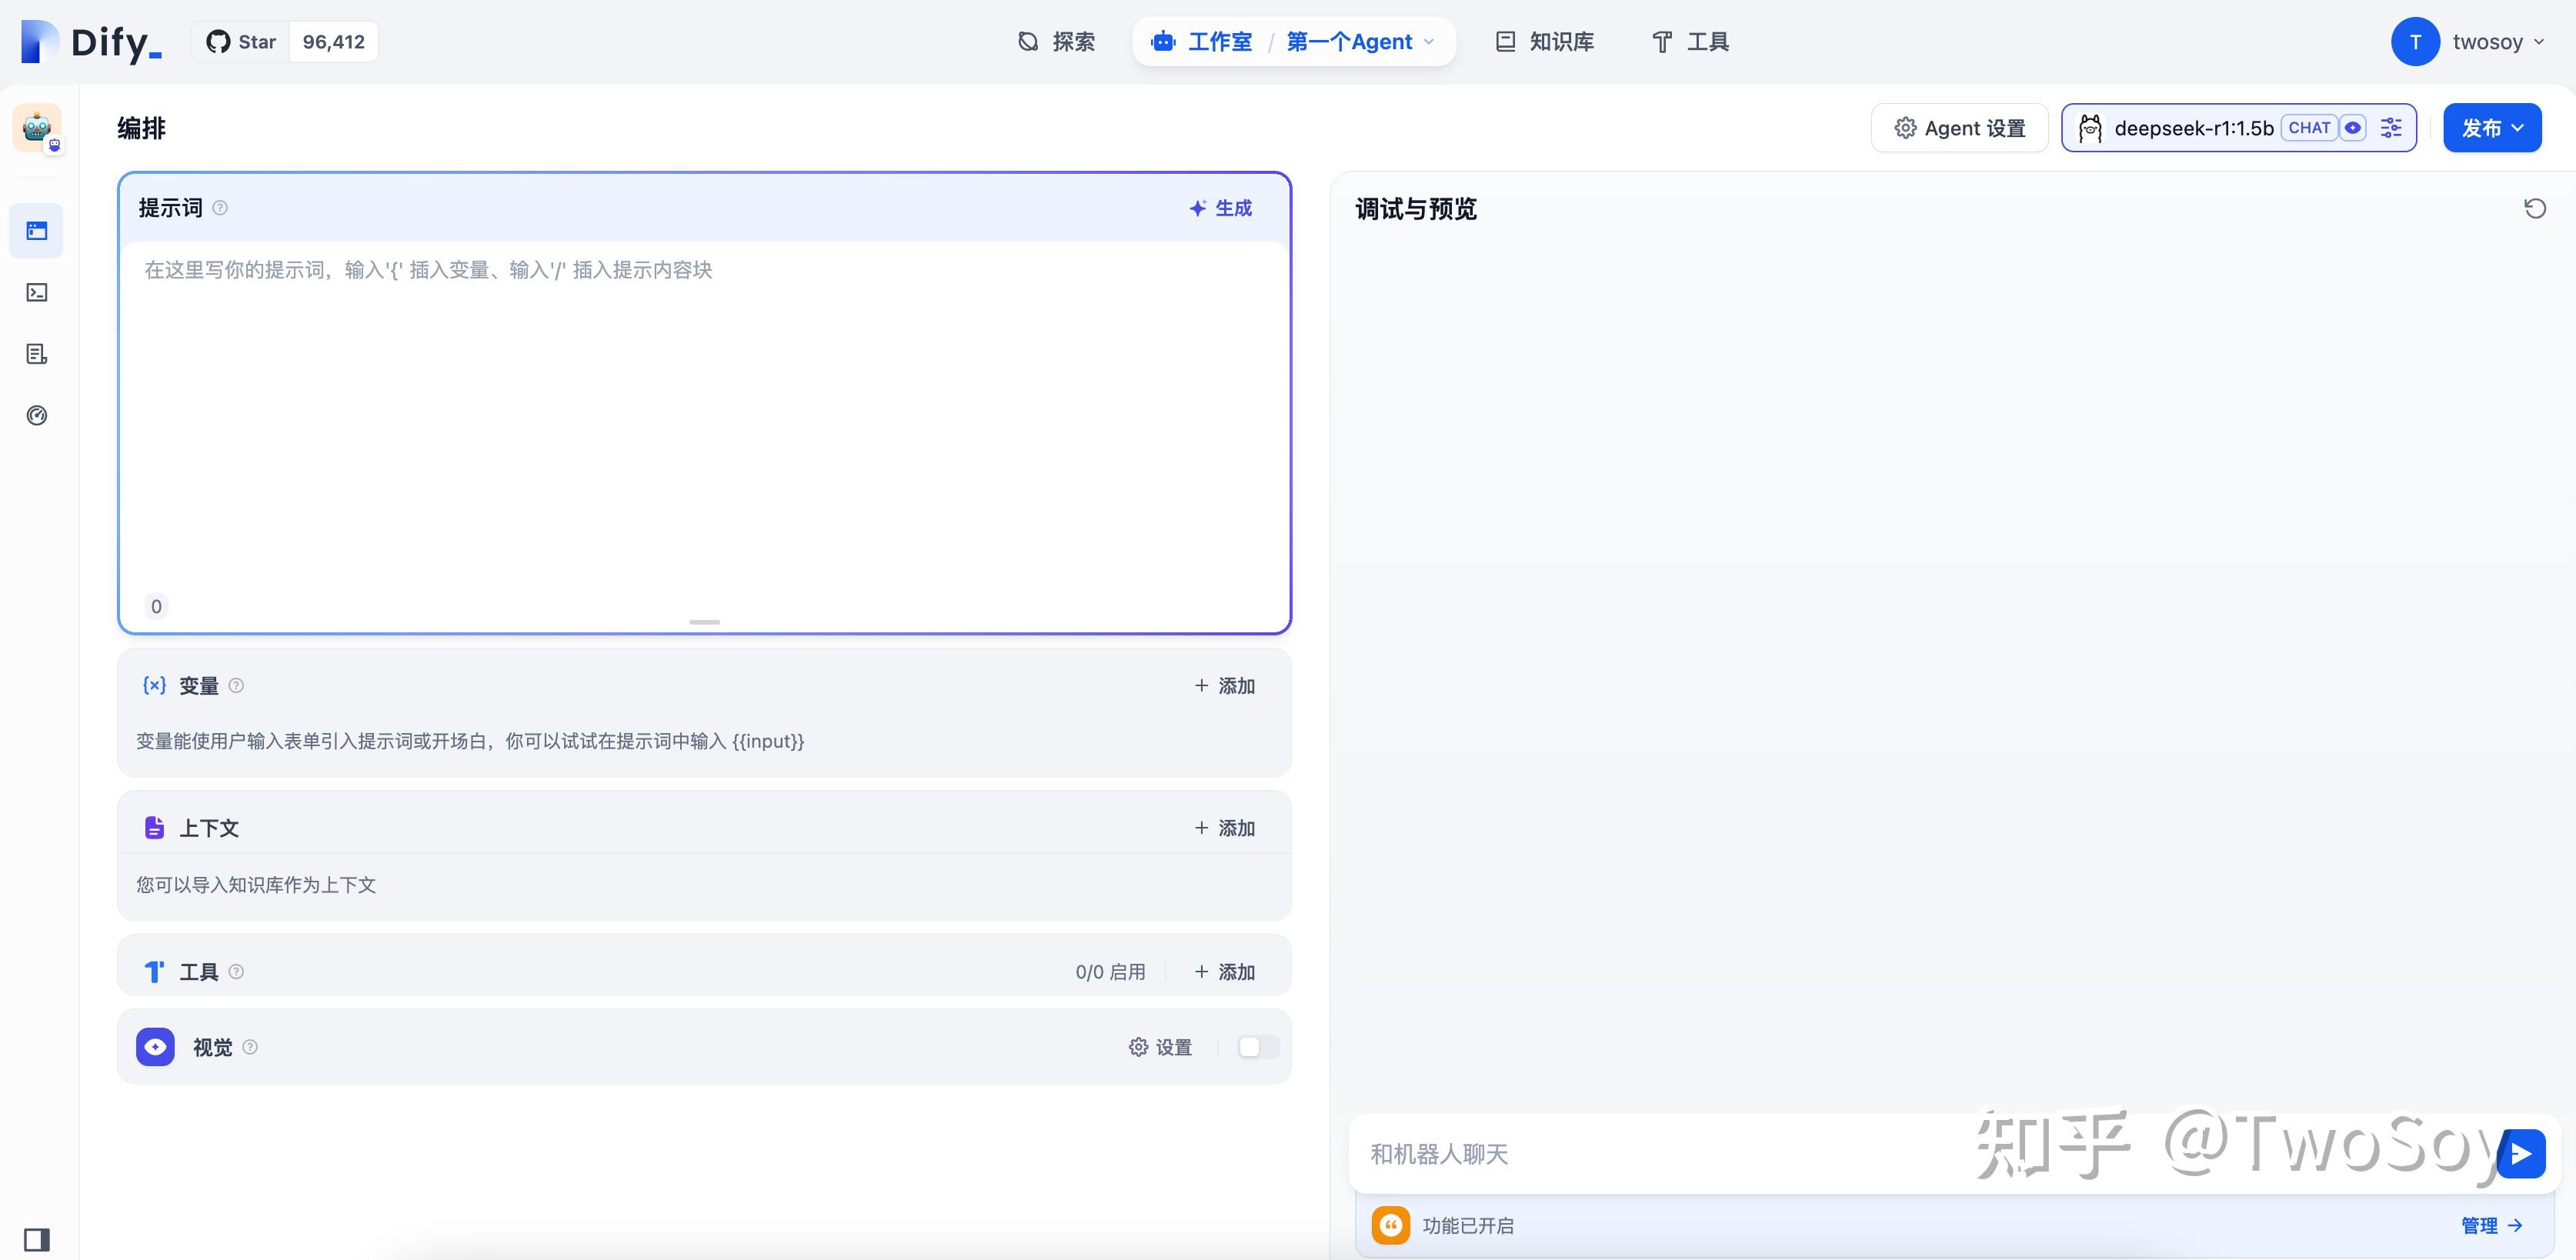
Task: Switch to the 探索 tab
Action: (x=1057, y=41)
